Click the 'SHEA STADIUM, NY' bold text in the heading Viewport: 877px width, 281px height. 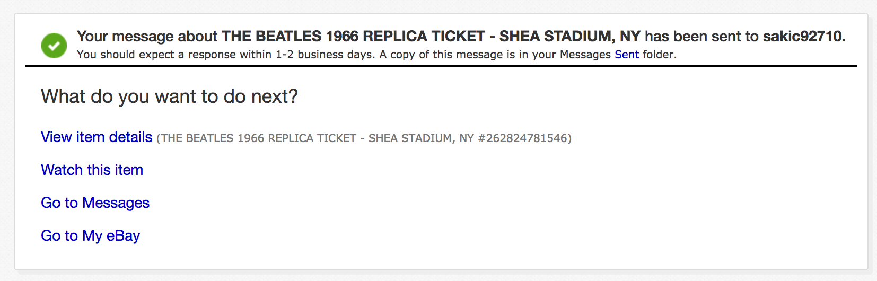(x=570, y=37)
